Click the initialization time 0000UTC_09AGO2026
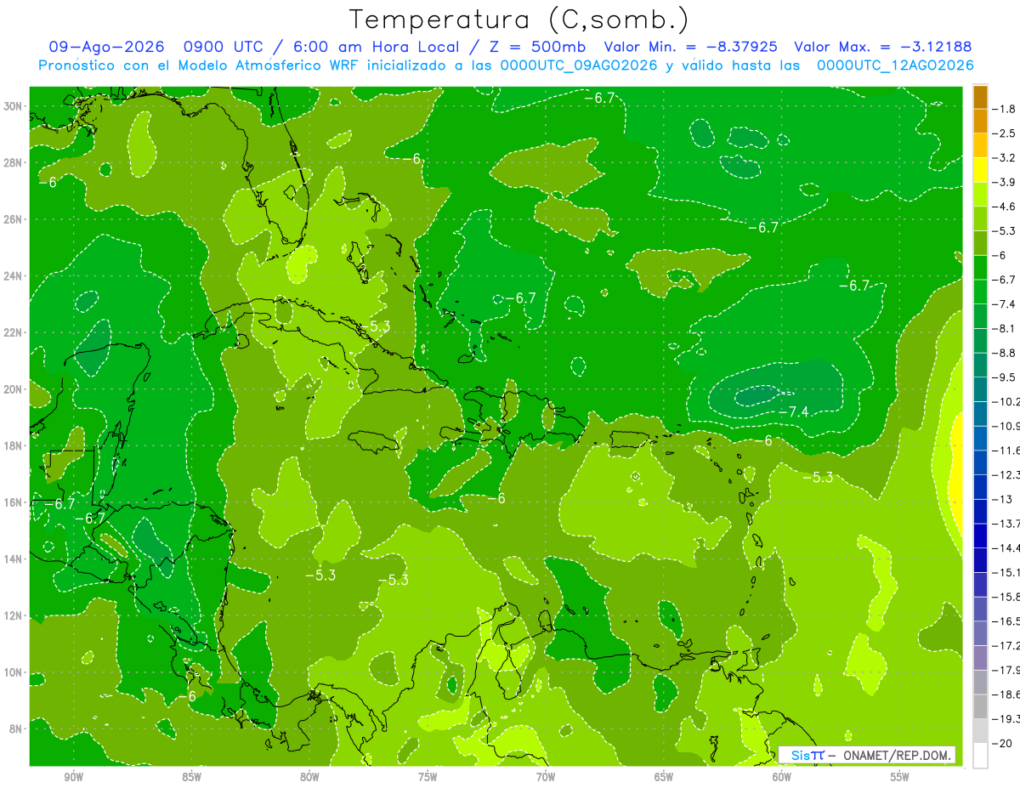Image resolution: width=1020 pixels, height=788 pixels. [579, 65]
